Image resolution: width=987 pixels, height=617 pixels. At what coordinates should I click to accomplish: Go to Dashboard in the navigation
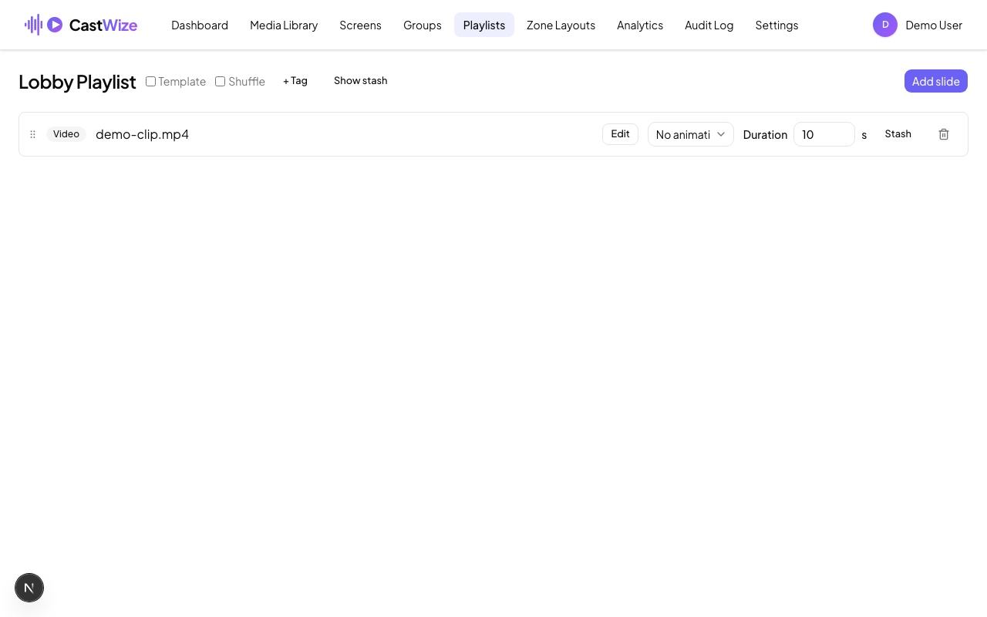point(200,25)
